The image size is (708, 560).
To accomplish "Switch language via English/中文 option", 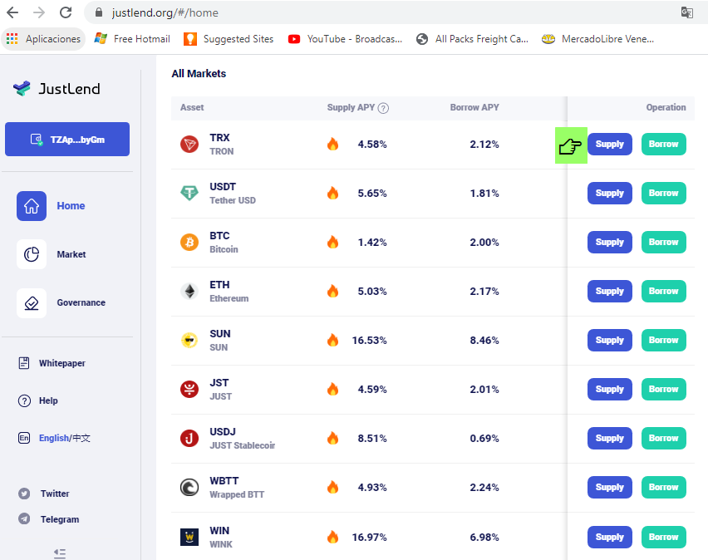I will pyautogui.click(x=65, y=438).
